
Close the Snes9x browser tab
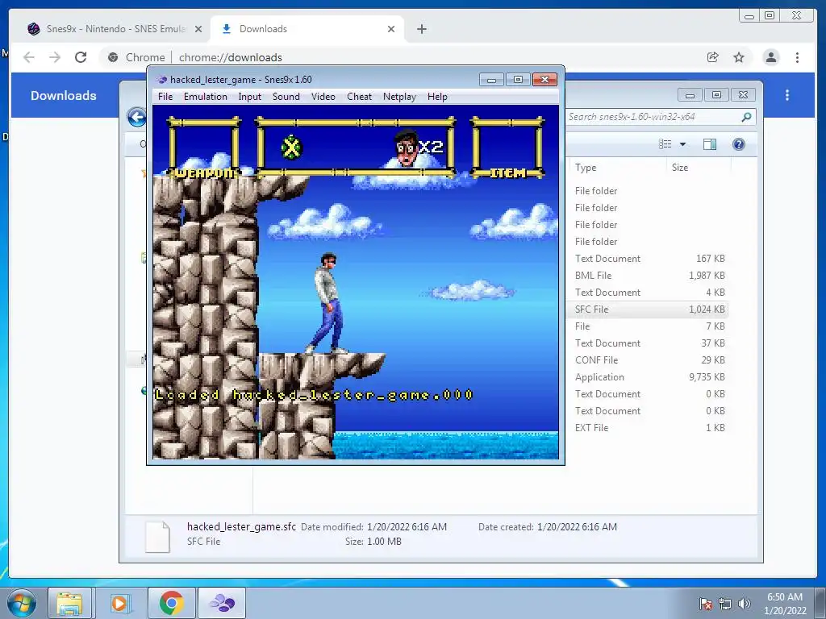click(198, 30)
